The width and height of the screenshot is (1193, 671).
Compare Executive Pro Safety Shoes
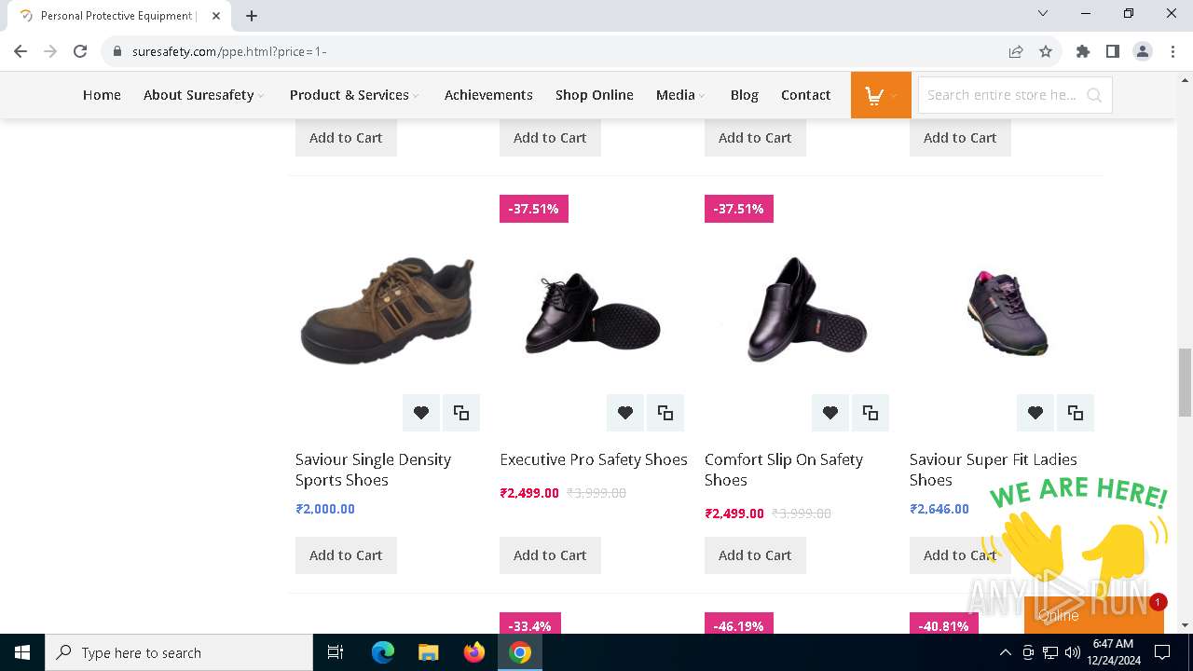pos(665,413)
